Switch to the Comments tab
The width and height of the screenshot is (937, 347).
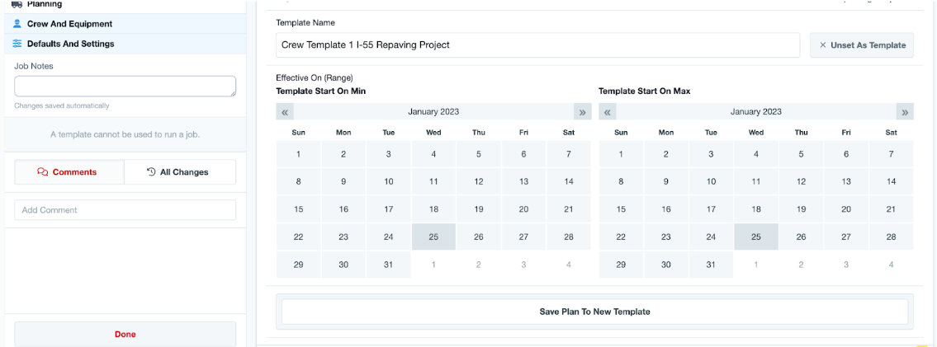[69, 172]
